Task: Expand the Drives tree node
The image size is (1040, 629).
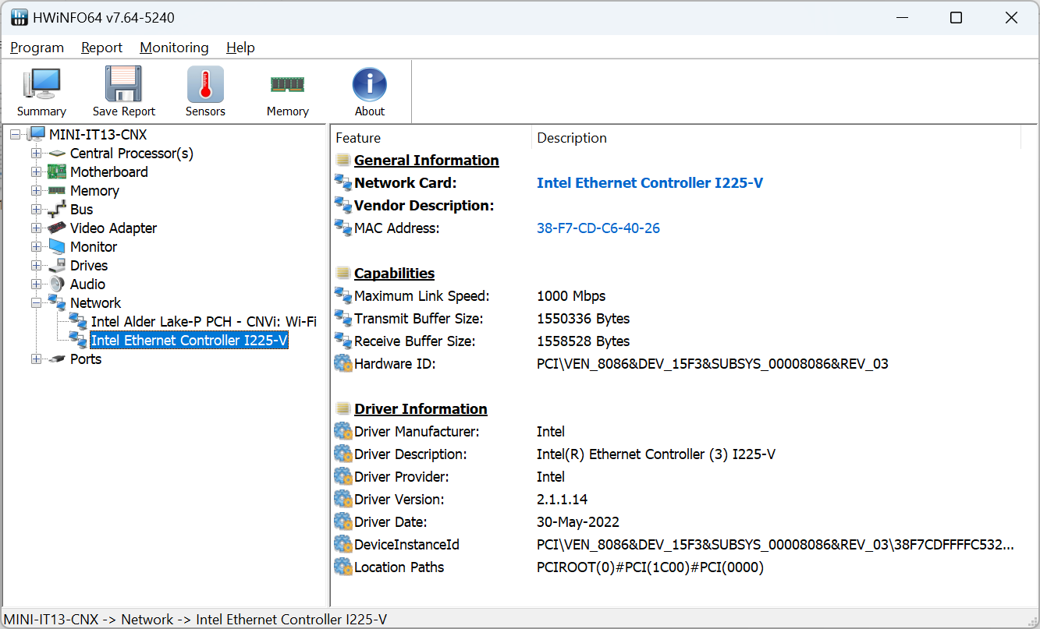Action: coord(36,265)
